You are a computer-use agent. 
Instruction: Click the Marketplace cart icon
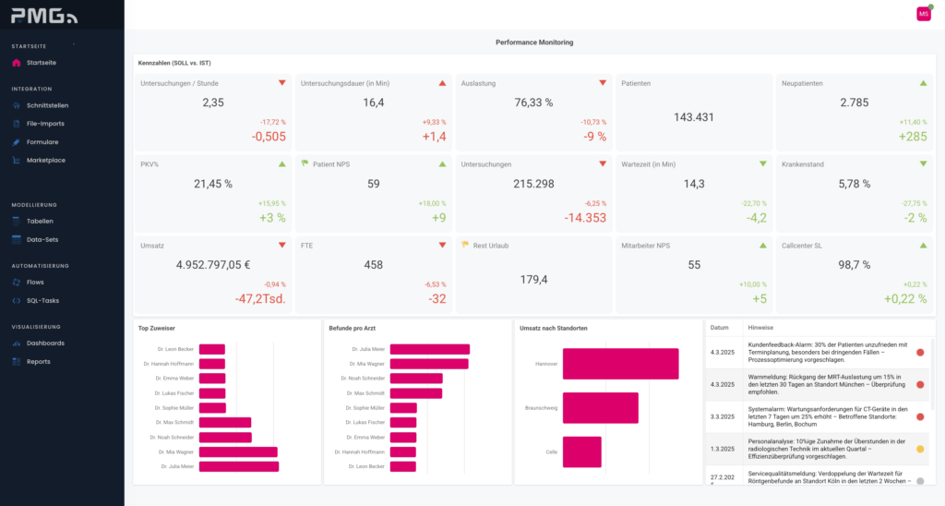(16, 161)
